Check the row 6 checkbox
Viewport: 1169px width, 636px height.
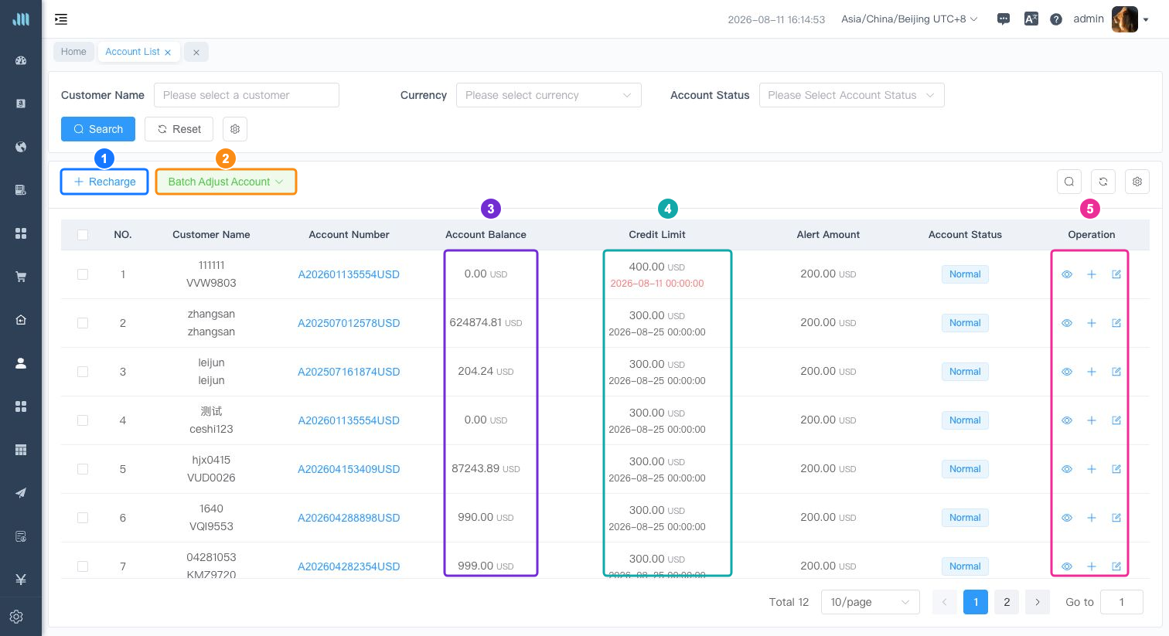pos(83,518)
